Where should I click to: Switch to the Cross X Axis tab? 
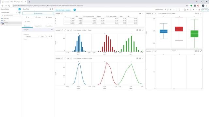[x=49, y=26]
